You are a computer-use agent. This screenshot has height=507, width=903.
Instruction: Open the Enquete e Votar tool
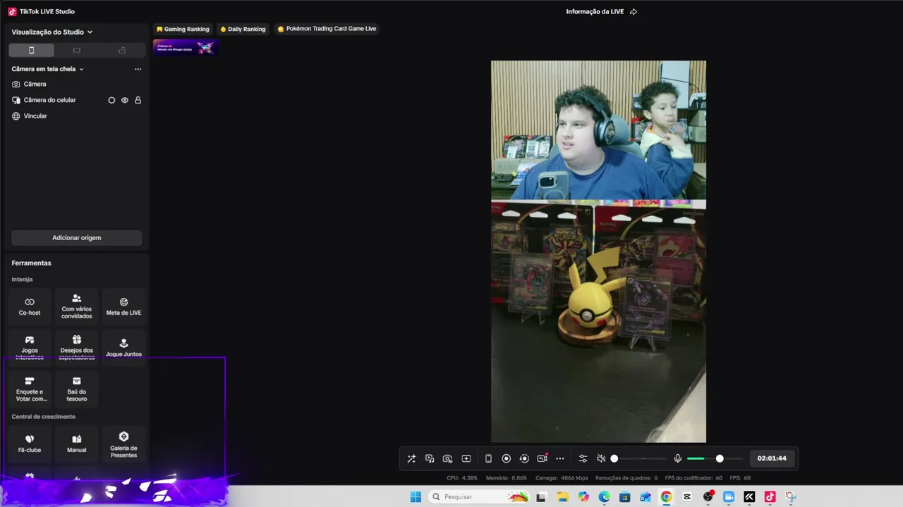(30, 389)
